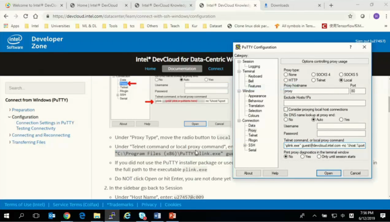Select SOCKS 4 proxy type
390x222 pixels.
(x=313, y=74)
